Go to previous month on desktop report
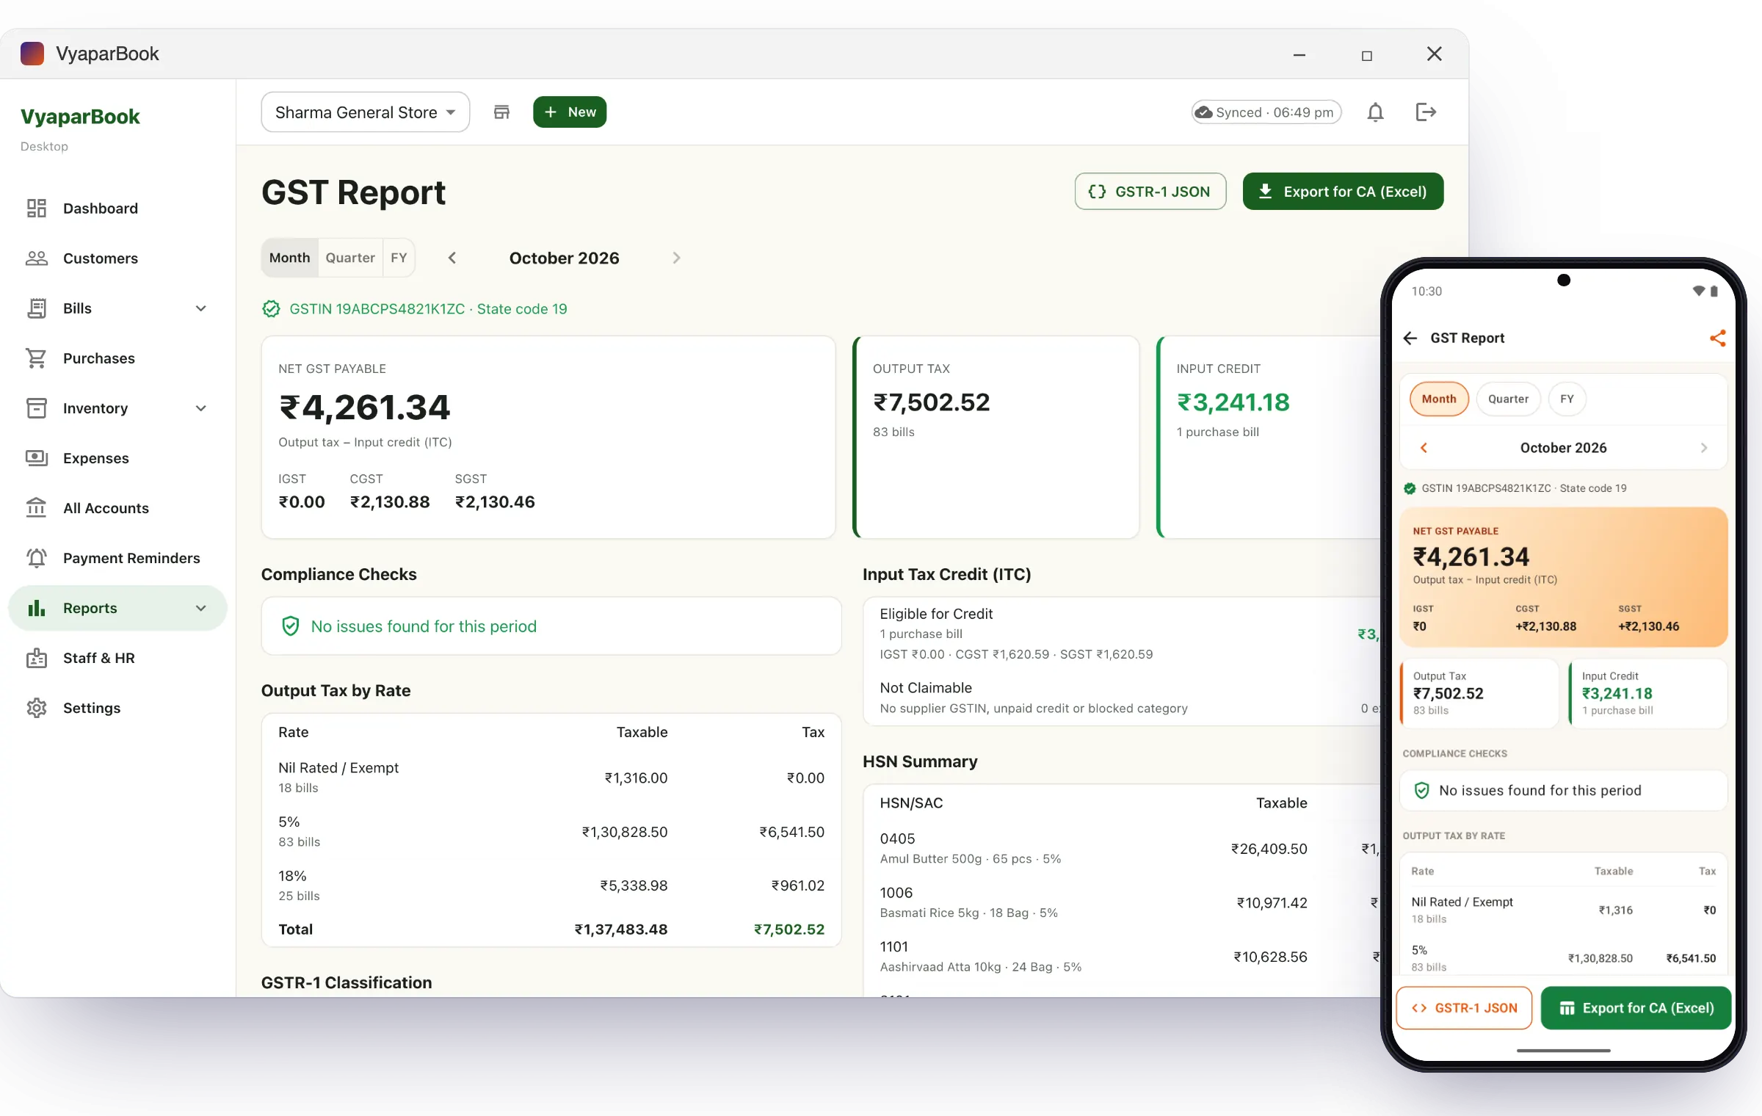1762x1116 pixels. [x=452, y=258]
